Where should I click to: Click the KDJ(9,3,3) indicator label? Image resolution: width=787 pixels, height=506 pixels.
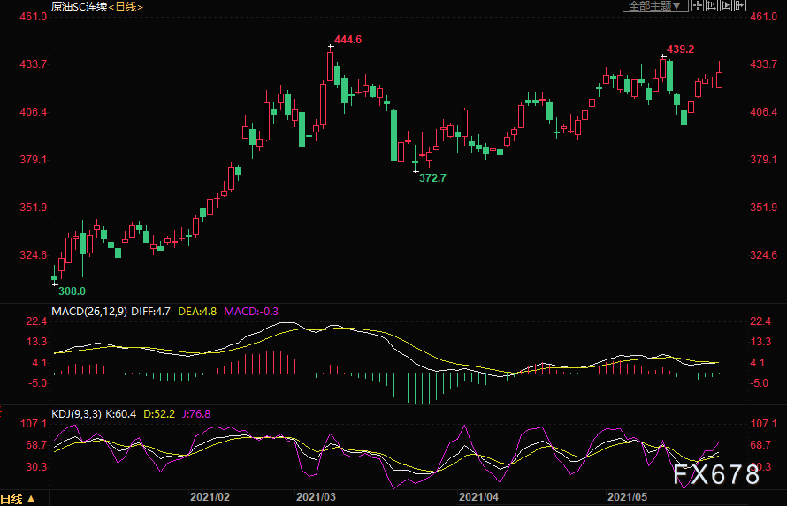[x=77, y=412]
